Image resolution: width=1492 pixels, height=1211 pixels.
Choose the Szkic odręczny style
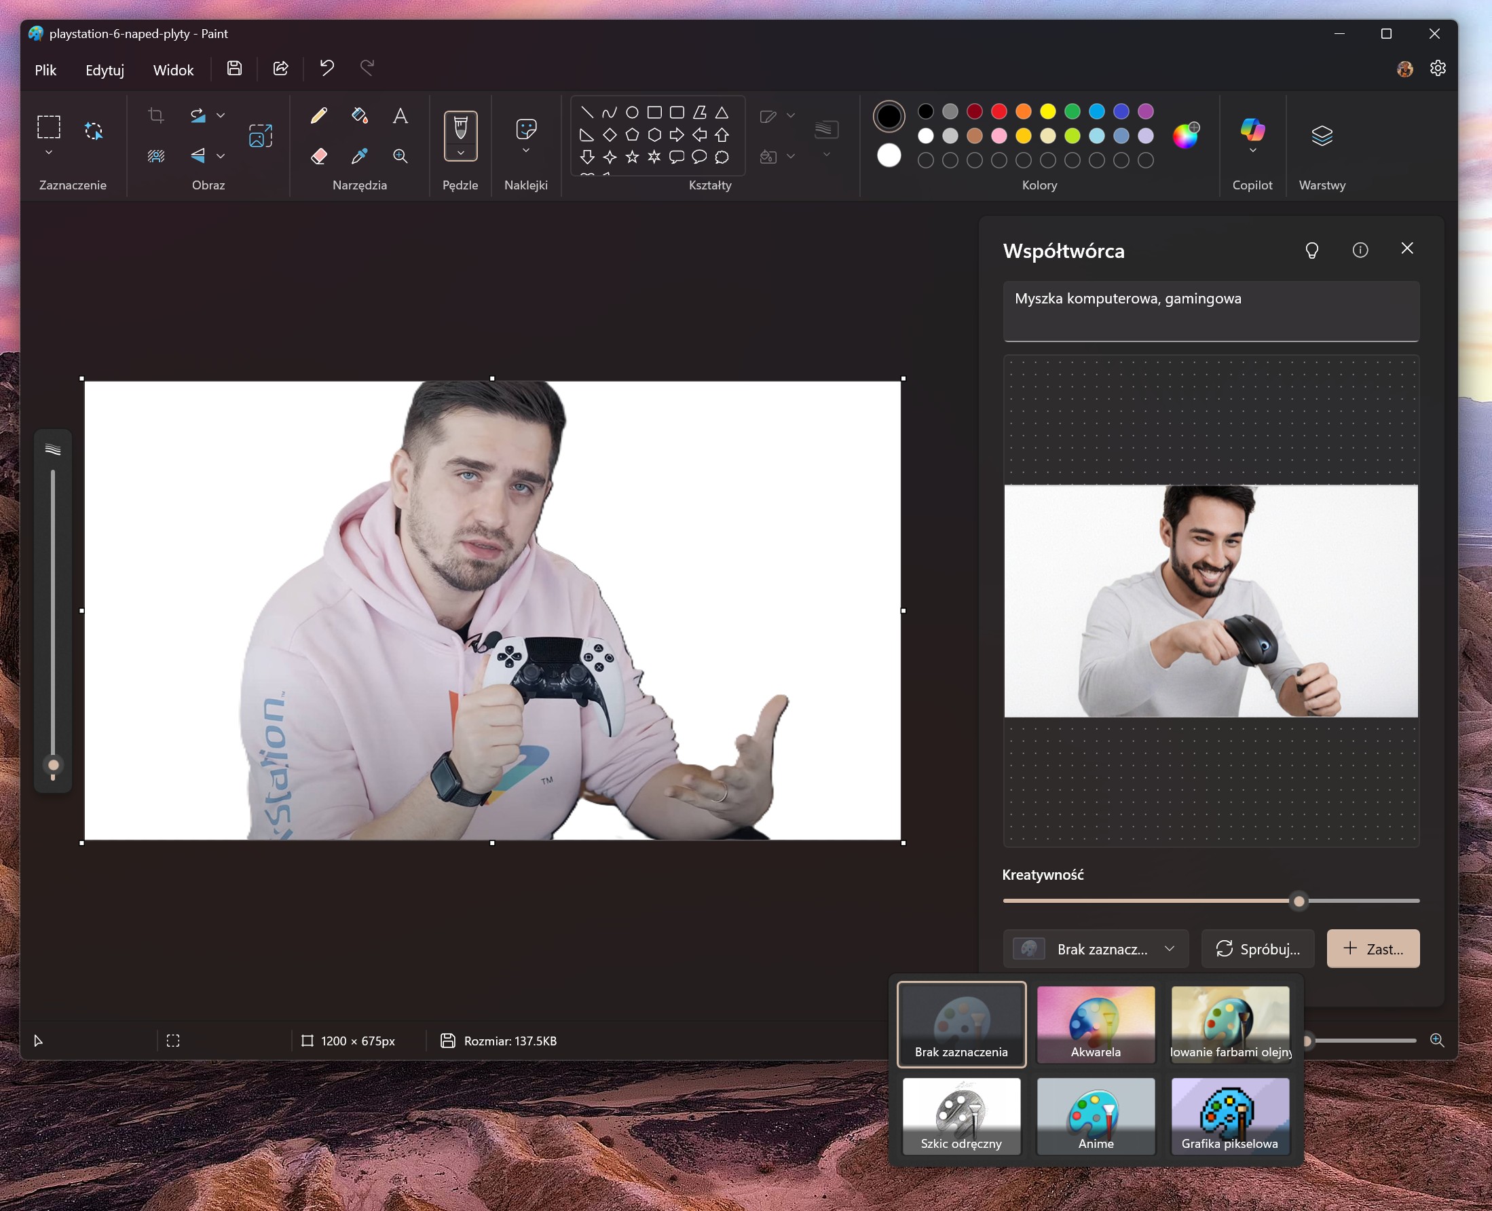coord(961,1116)
